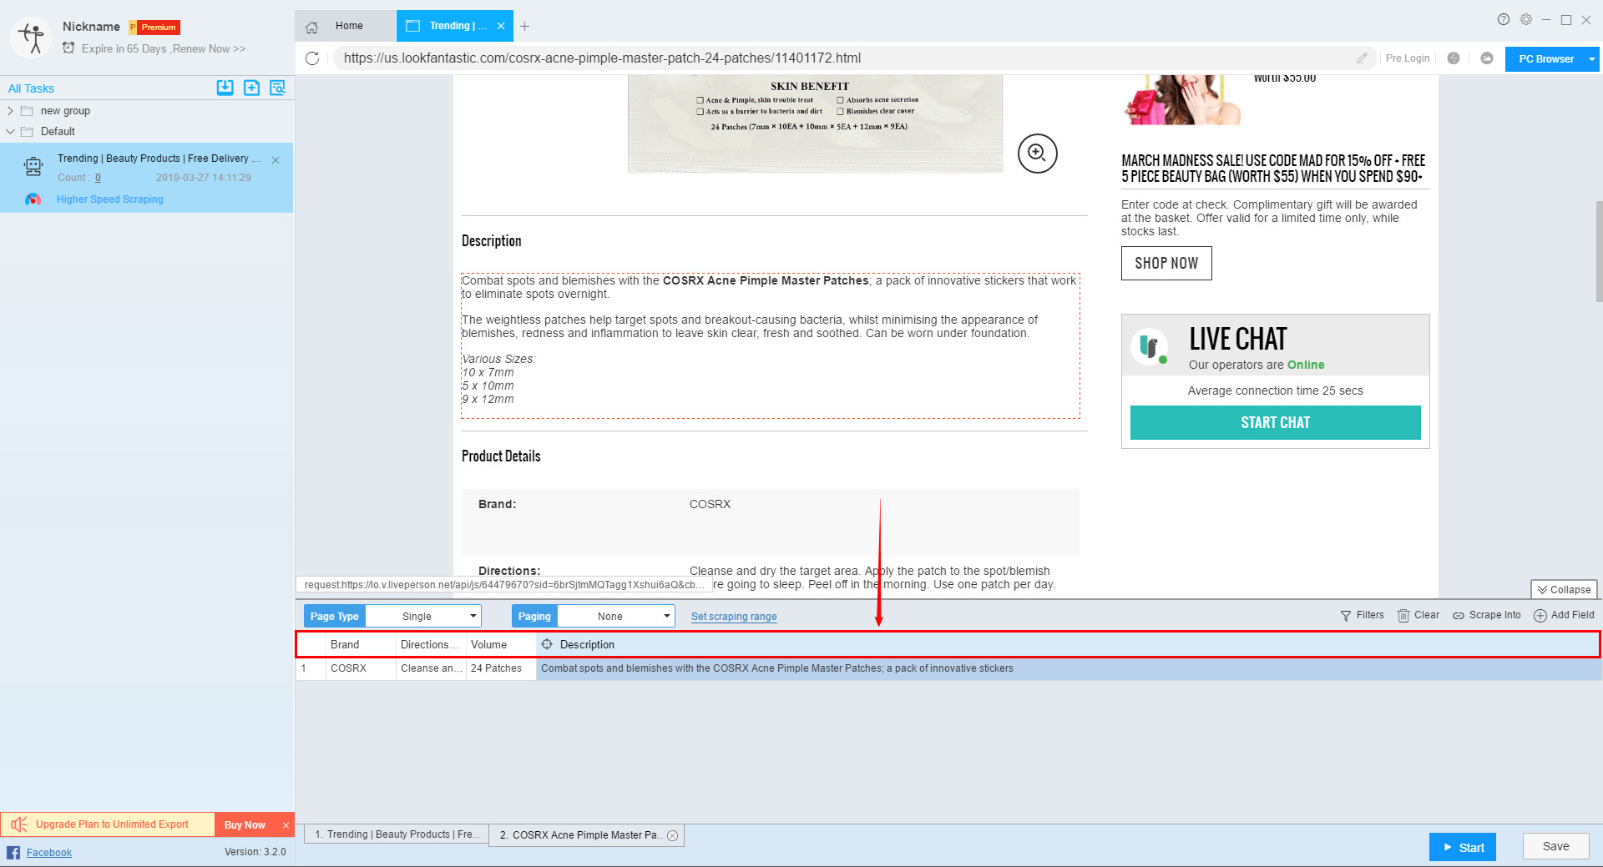Screen dimensions: 1603x867
Task: Dismiss the Upgrade Plan banner
Action: 286,825
